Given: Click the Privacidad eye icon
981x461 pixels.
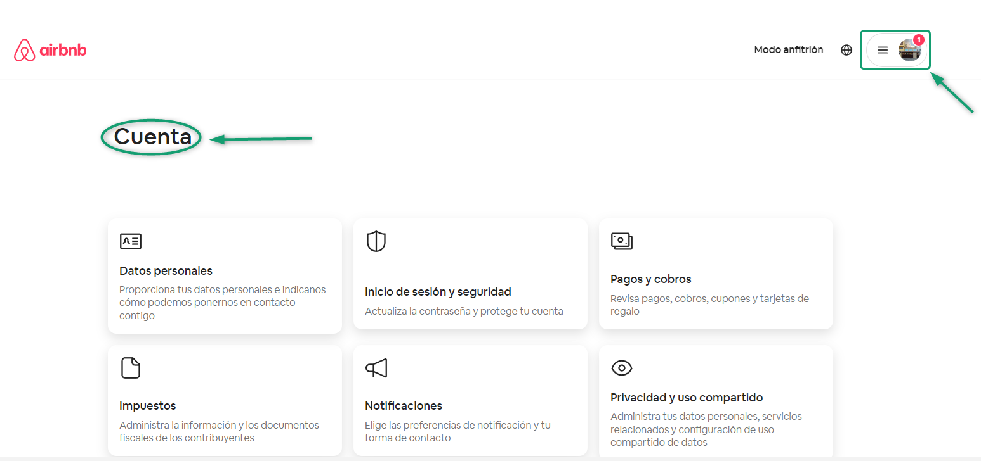Looking at the screenshot, I should pyautogui.click(x=622, y=367).
